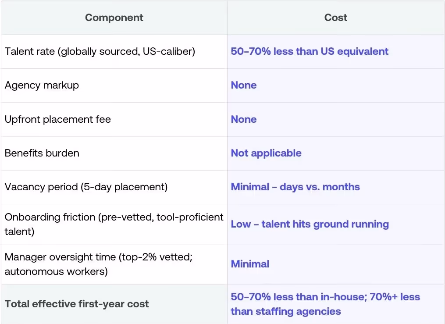Click the Component column header
This screenshot has height=324, width=445.
click(114, 18)
